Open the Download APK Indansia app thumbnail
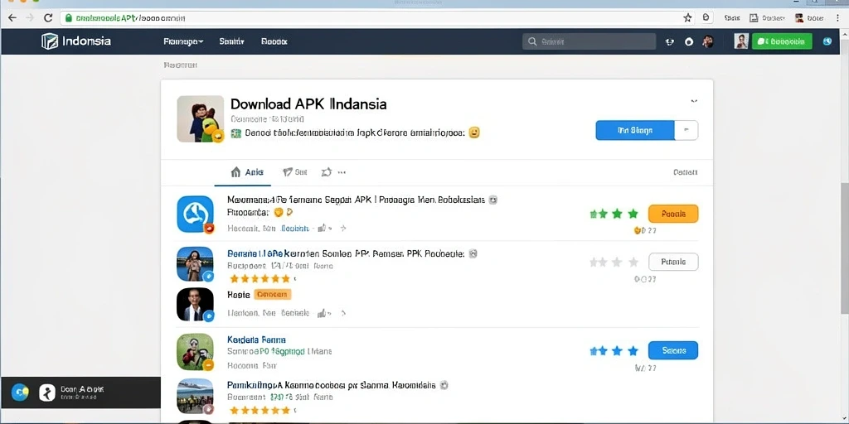This screenshot has height=424, width=849. pos(201,119)
